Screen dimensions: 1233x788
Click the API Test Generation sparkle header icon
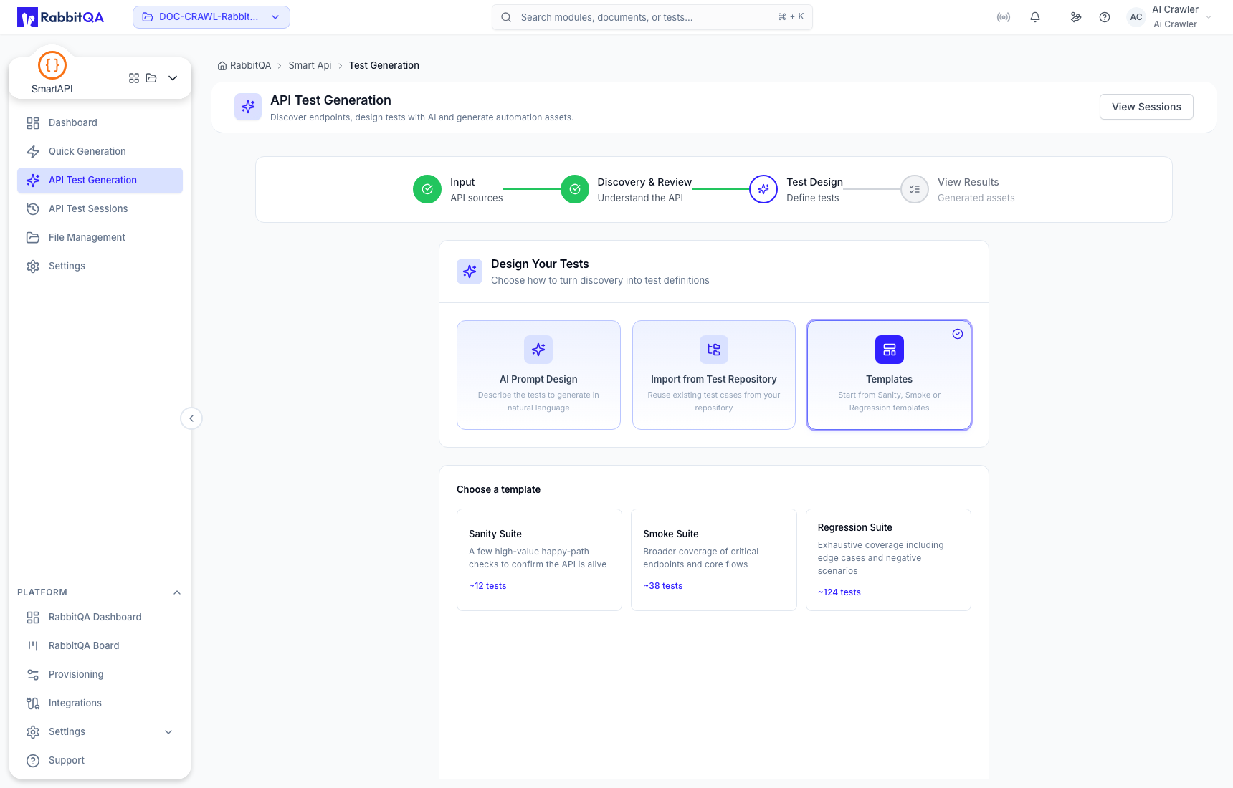coord(248,107)
